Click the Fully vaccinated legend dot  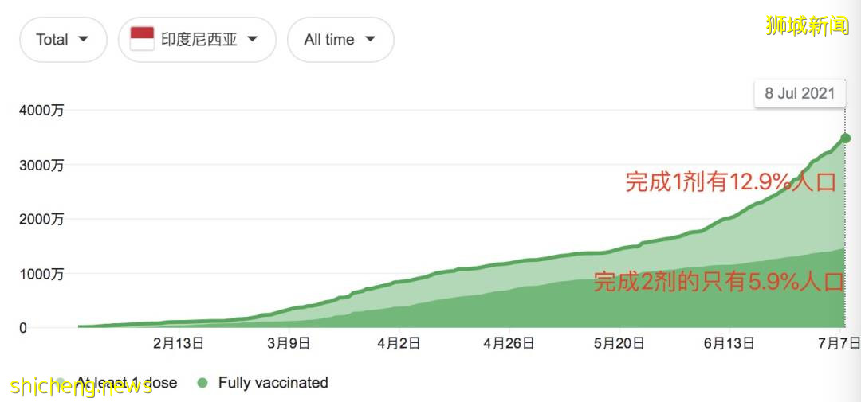point(202,383)
